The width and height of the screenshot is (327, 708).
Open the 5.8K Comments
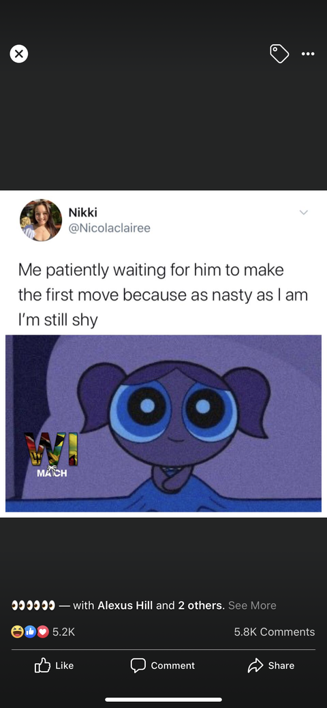point(274,632)
